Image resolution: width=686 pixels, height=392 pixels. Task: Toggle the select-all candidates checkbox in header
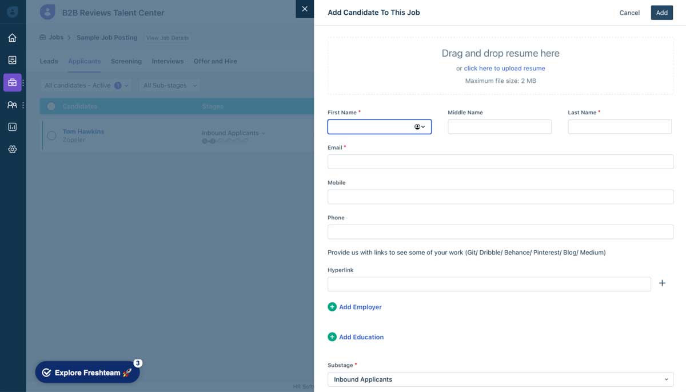click(x=51, y=106)
